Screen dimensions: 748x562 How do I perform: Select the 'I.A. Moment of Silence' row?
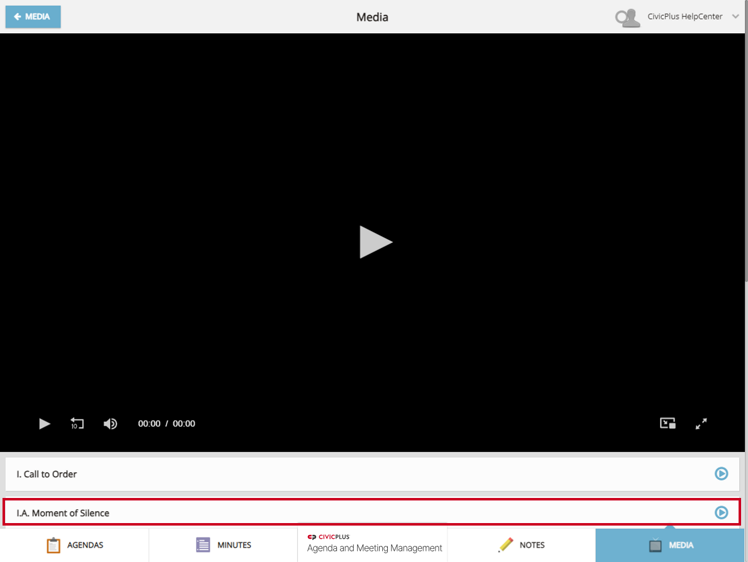click(x=372, y=512)
